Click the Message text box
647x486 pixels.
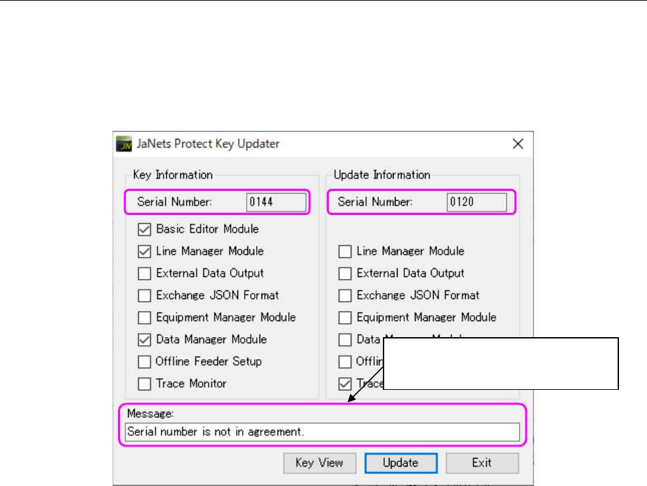(321, 432)
